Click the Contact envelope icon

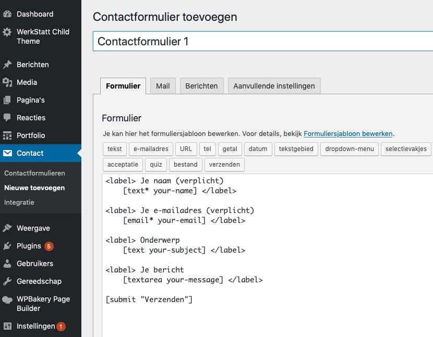[x=7, y=153]
